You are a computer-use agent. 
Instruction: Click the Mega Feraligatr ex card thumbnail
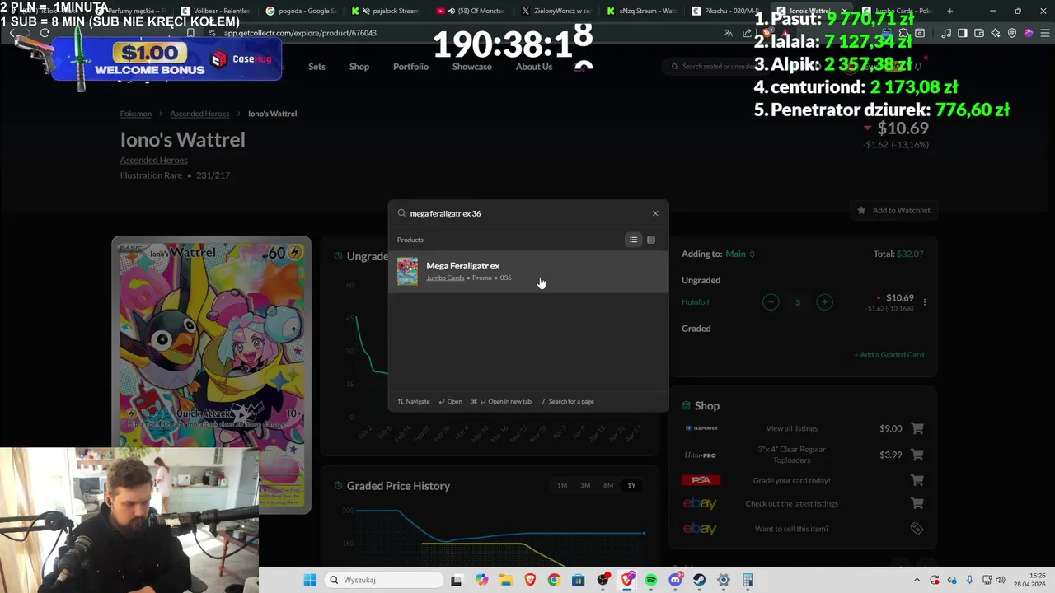coord(407,271)
